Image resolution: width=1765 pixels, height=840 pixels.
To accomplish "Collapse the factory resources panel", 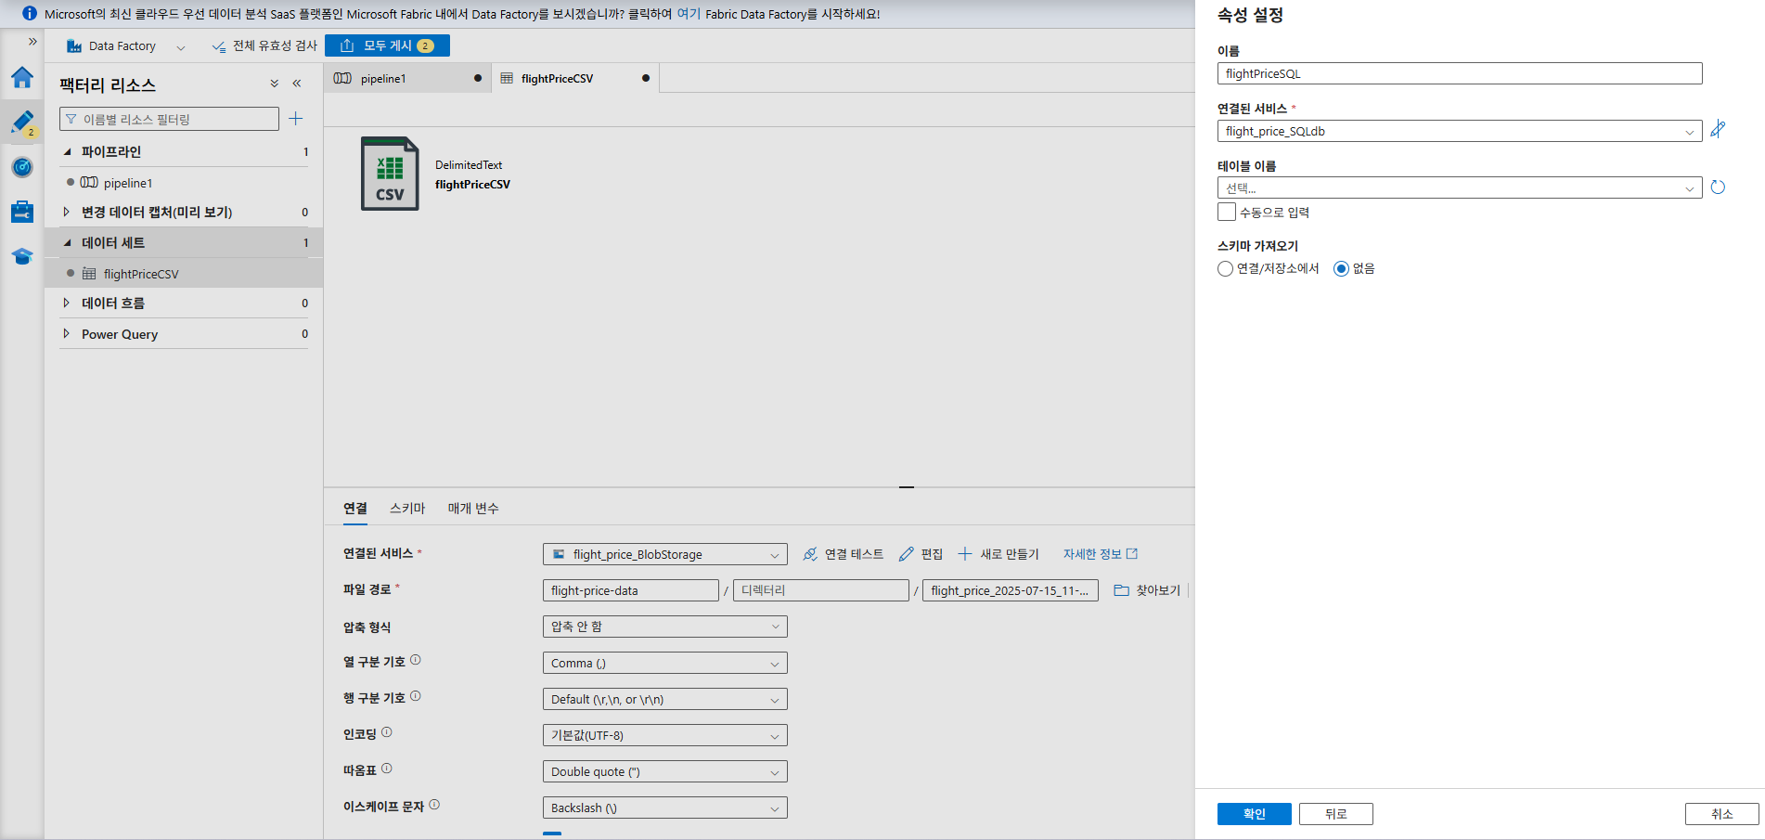I will pos(297,84).
